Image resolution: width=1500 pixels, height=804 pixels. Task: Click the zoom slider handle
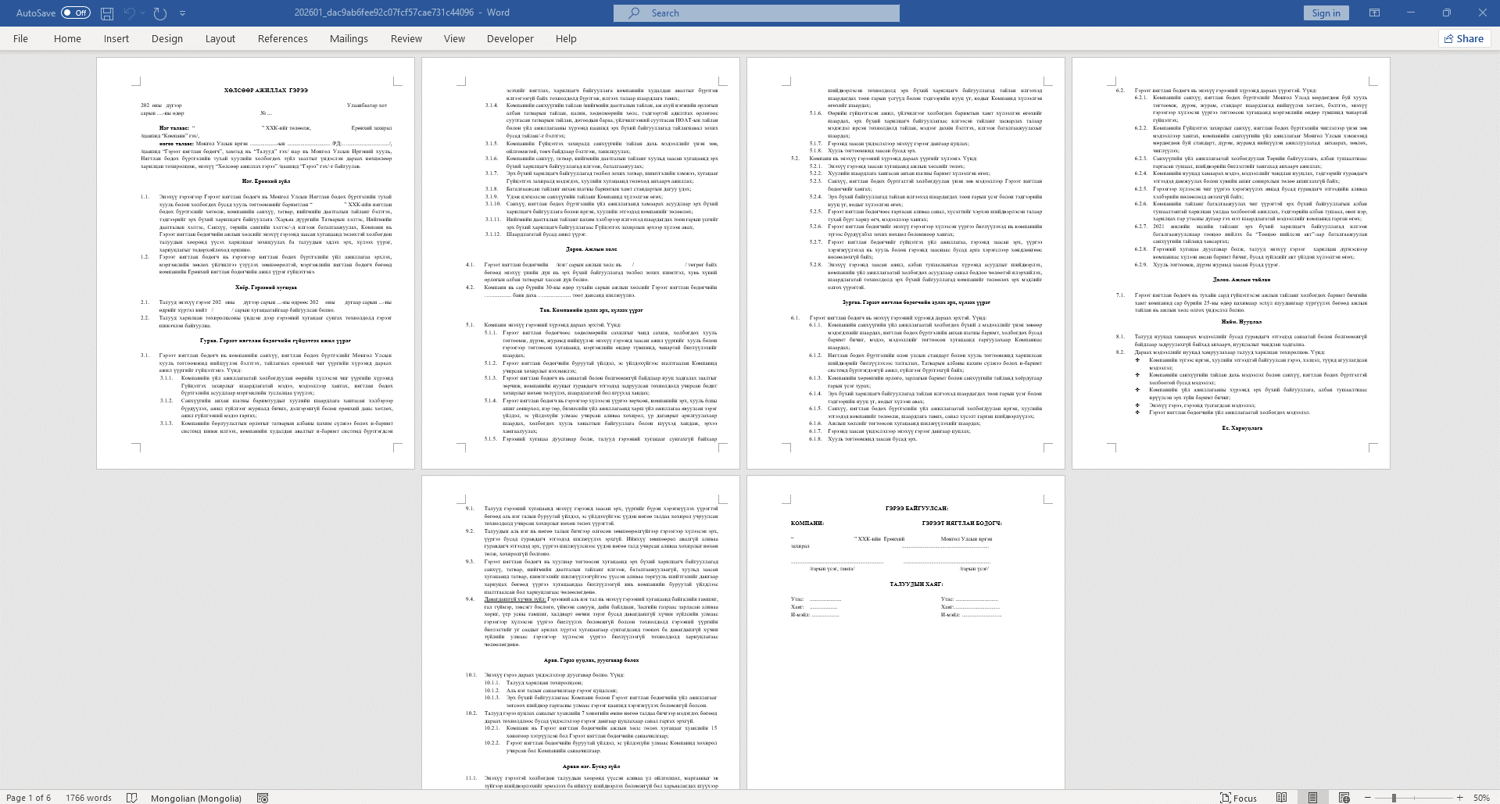(x=1394, y=798)
